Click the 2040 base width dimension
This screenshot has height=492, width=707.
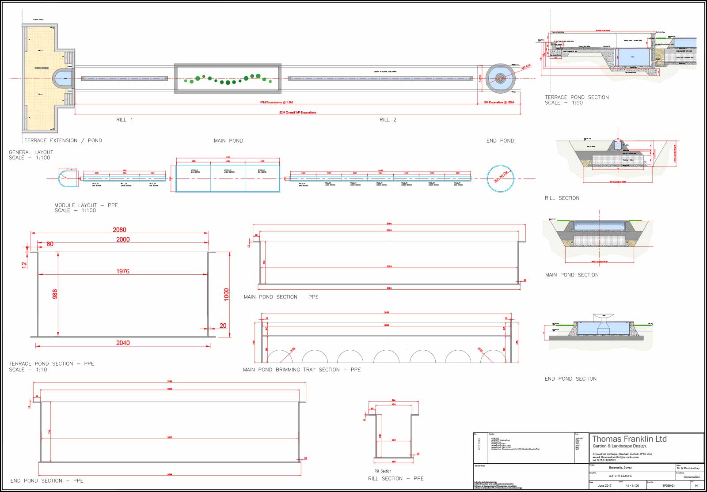click(123, 343)
